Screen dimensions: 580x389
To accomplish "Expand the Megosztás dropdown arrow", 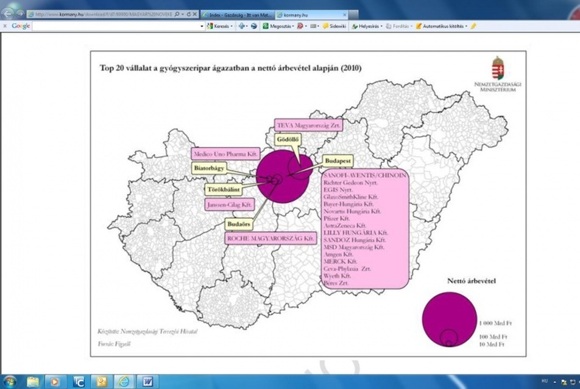I will coord(293,26).
